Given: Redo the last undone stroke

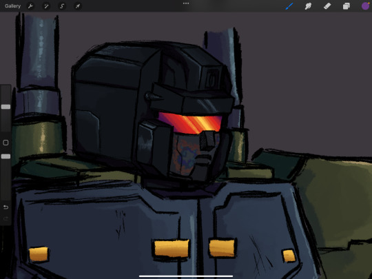Looking at the screenshot, I should tap(6, 218).
